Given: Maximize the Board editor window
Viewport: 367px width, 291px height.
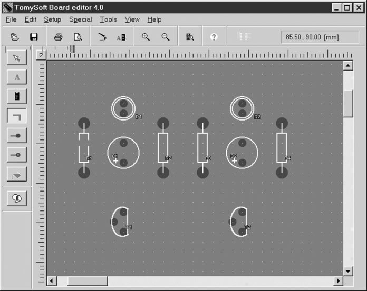Looking at the screenshot, I should [347, 7].
